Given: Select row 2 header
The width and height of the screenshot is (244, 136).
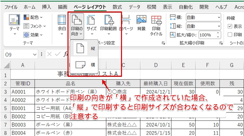Looking at the screenshot, I should 5,84.
